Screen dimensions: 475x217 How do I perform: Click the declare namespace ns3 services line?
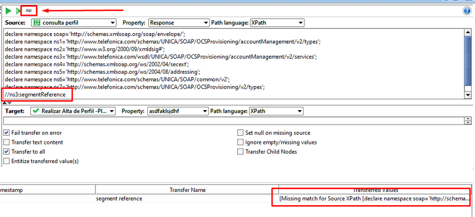(161, 57)
